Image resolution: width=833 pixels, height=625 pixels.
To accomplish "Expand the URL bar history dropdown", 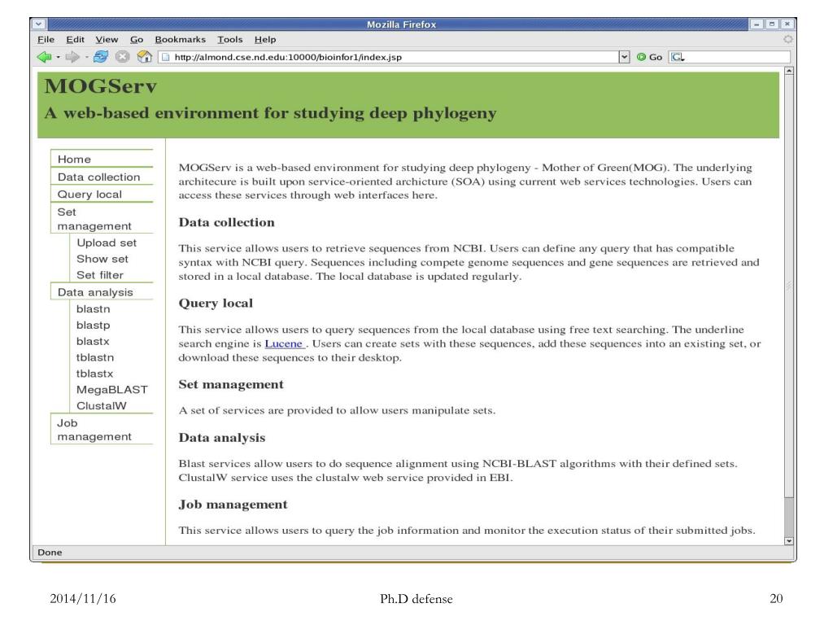I will click(624, 57).
